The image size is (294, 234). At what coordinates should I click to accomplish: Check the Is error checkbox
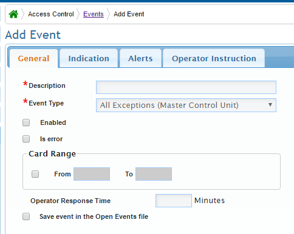click(26, 139)
